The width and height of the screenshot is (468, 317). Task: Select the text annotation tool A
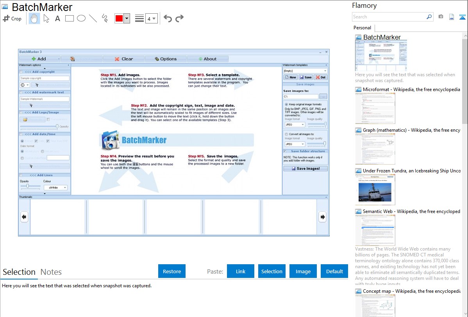(x=57, y=18)
